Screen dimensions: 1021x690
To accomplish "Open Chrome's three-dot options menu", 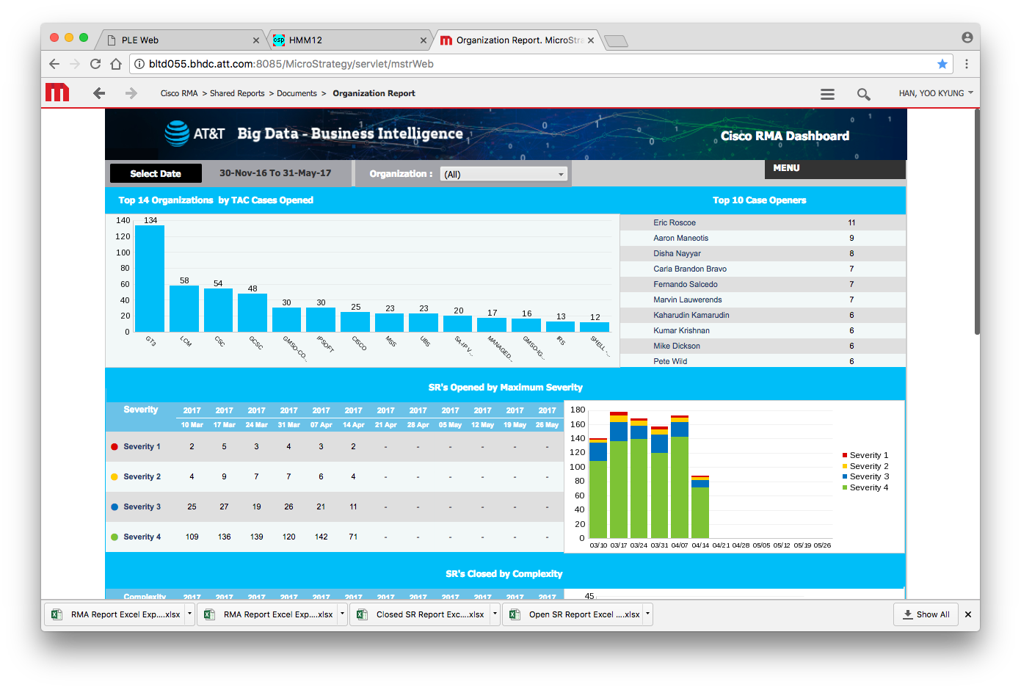I will [967, 64].
